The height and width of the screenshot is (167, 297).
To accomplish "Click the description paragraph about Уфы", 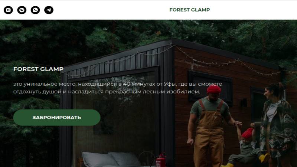I will click(x=117, y=88).
